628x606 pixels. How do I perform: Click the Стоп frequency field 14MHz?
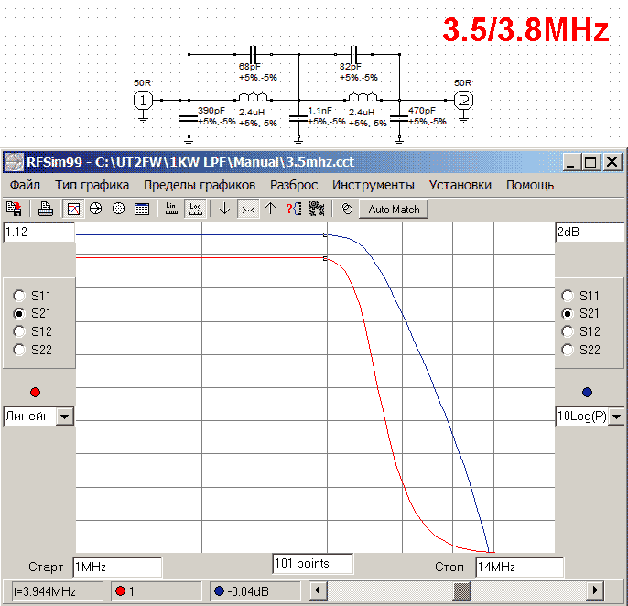coord(519,568)
